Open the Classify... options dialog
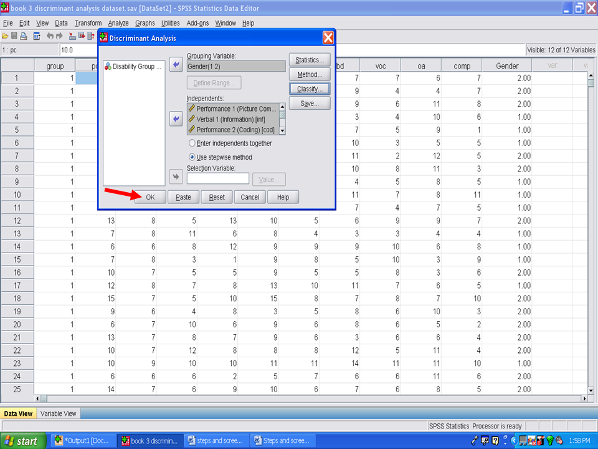Image resolution: width=598 pixels, height=449 pixels. click(310, 89)
